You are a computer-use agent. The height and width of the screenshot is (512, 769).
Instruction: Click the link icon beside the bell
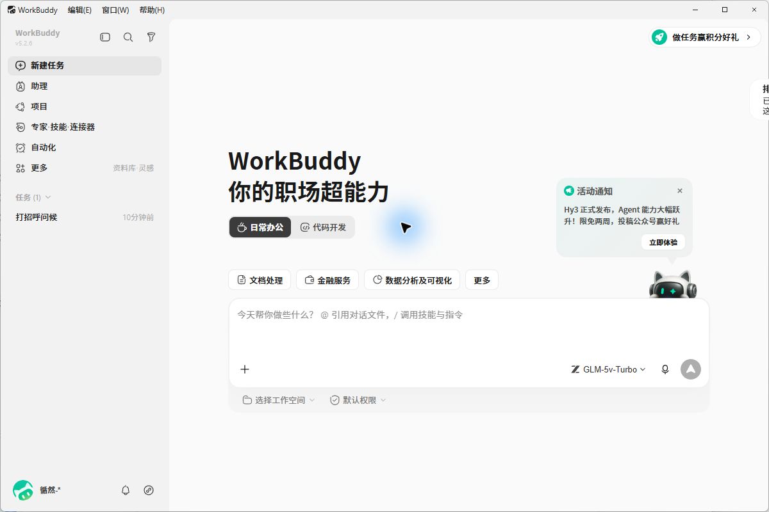(149, 490)
